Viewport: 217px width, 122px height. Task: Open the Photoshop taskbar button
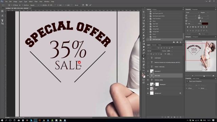(35, 120)
